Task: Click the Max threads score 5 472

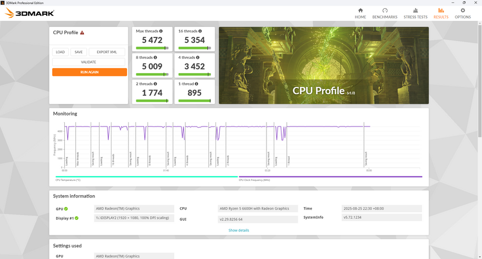Action: click(152, 40)
